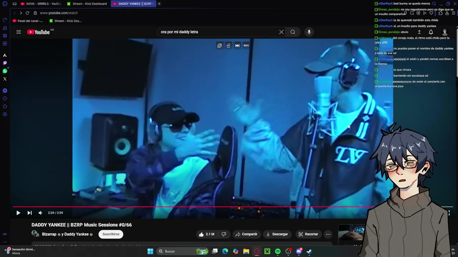Screen dimensions: 458x257
Task: Open settings gear in Opera sidebar
Action: point(5,114)
